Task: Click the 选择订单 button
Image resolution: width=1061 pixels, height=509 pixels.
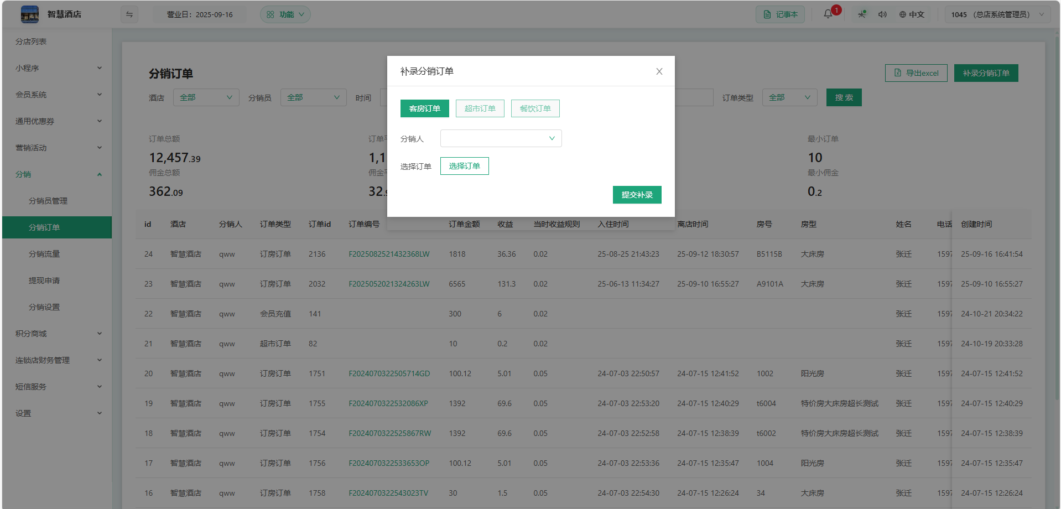Action: click(464, 166)
